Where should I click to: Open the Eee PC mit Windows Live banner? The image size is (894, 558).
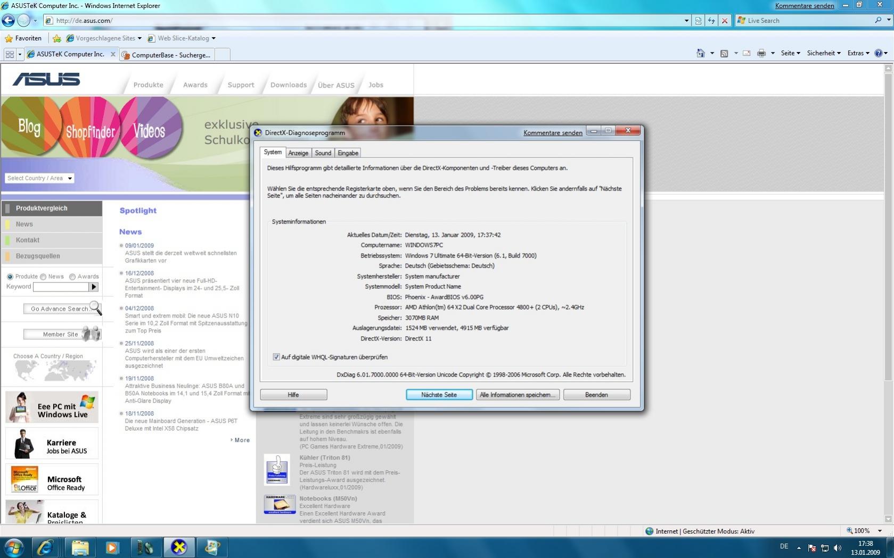(52, 407)
